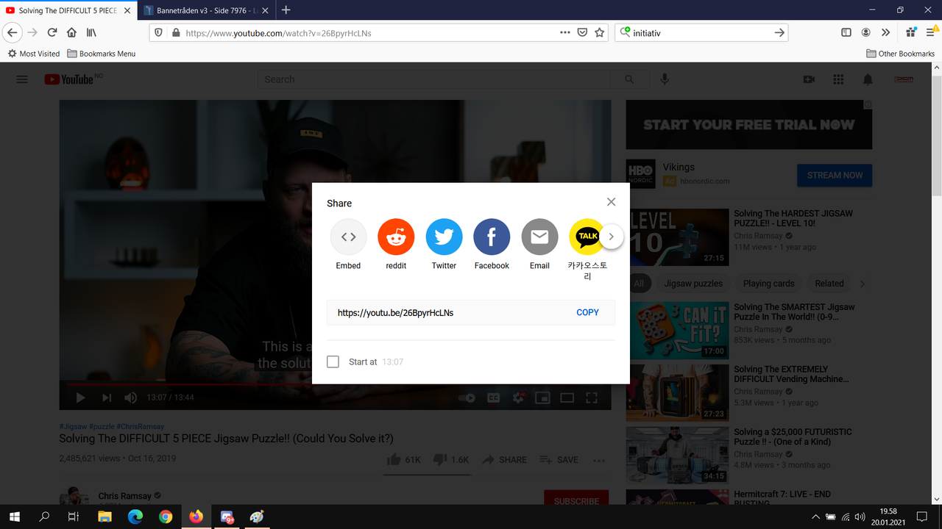Open YouTube apps grid
The height and width of the screenshot is (529, 942).
tap(838, 79)
